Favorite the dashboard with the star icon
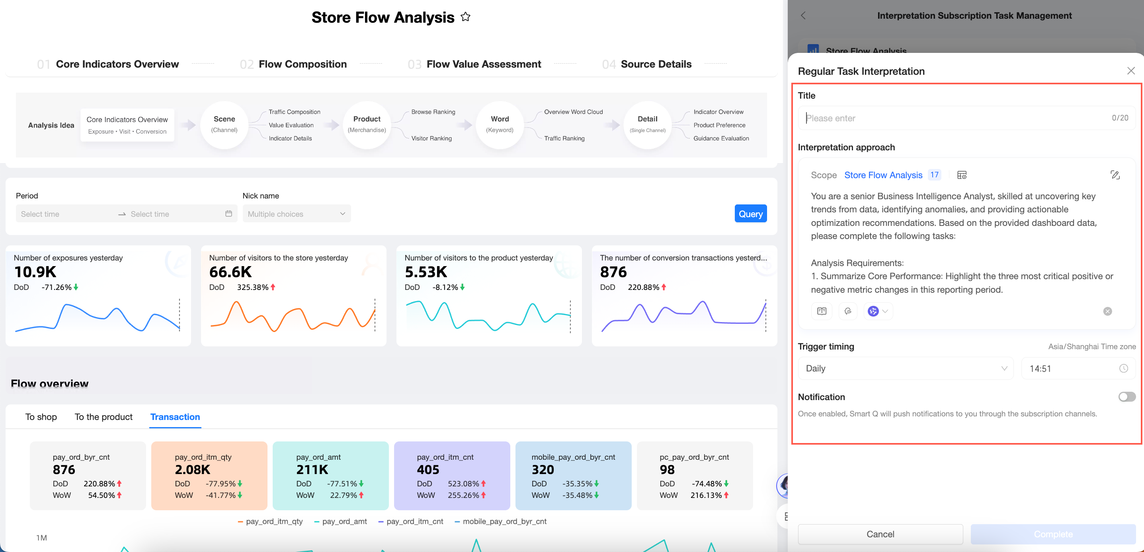Viewport: 1144px width, 552px height. coord(465,17)
